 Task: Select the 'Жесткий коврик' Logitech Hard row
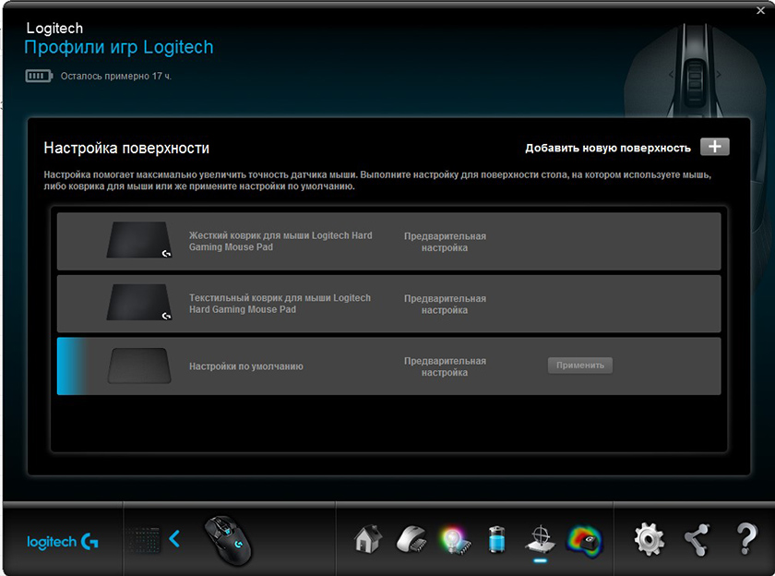(389, 241)
